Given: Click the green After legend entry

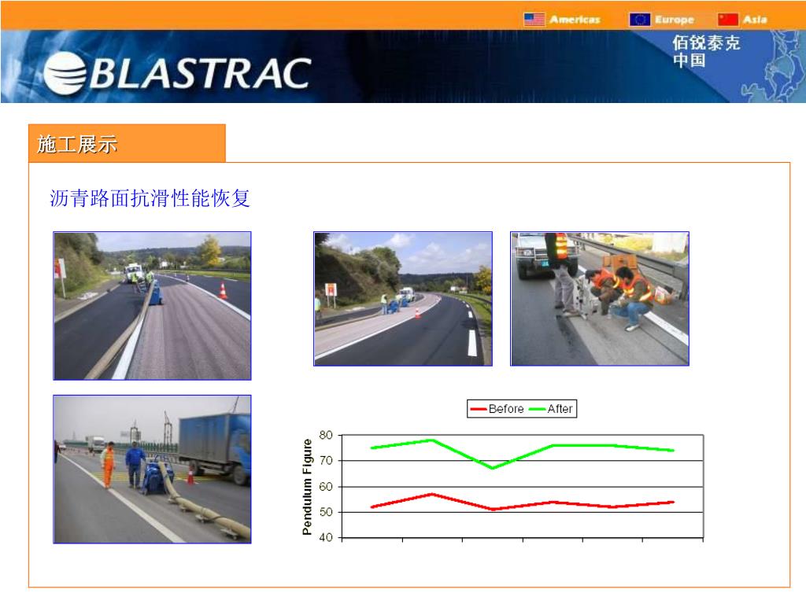Looking at the screenshot, I should pos(550,409).
